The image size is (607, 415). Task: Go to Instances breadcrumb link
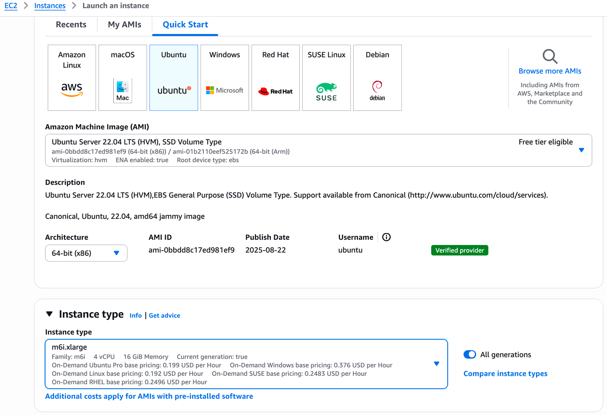point(50,6)
